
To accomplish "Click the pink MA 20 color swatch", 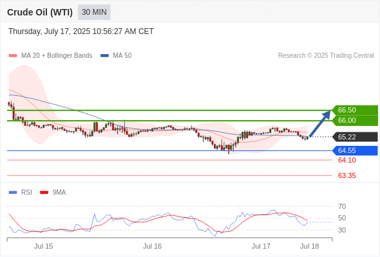I will pyautogui.click(x=13, y=56).
